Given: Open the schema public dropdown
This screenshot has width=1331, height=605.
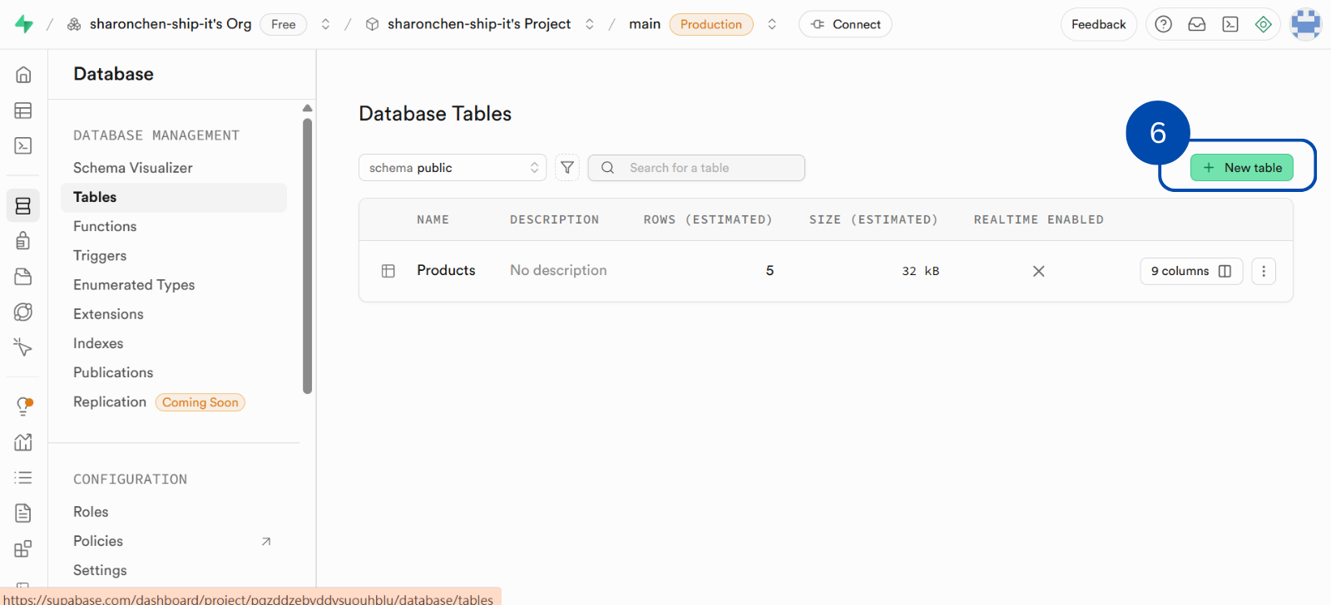Looking at the screenshot, I should [x=452, y=168].
